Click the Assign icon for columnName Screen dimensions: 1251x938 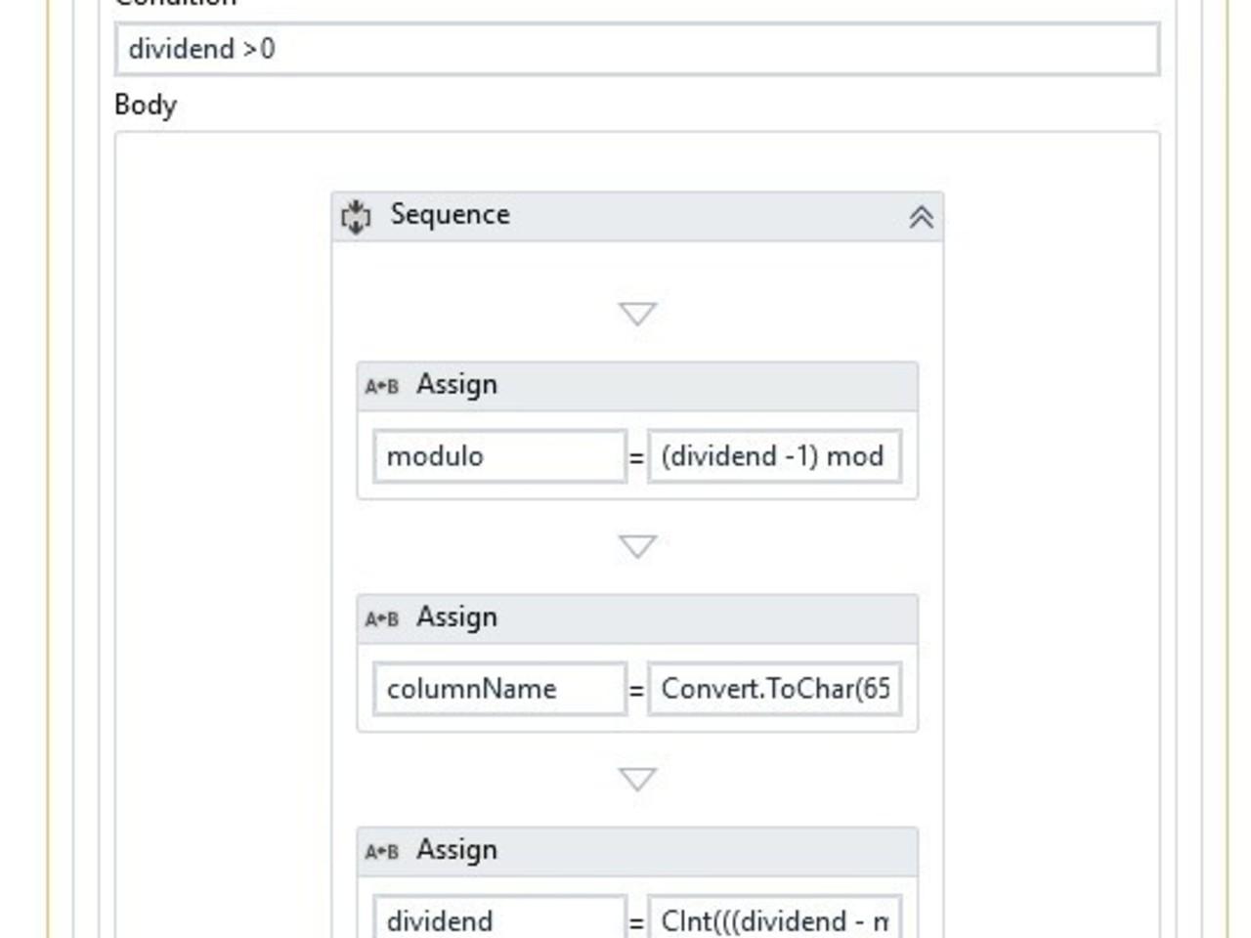click(x=381, y=618)
